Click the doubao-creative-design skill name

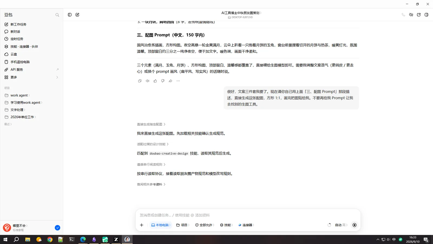tap(169, 153)
